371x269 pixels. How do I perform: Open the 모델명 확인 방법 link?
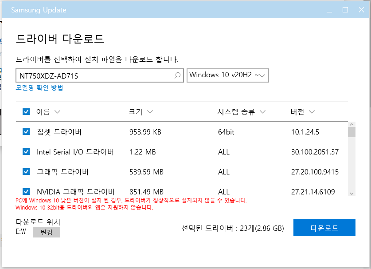[x=39, y=88]
